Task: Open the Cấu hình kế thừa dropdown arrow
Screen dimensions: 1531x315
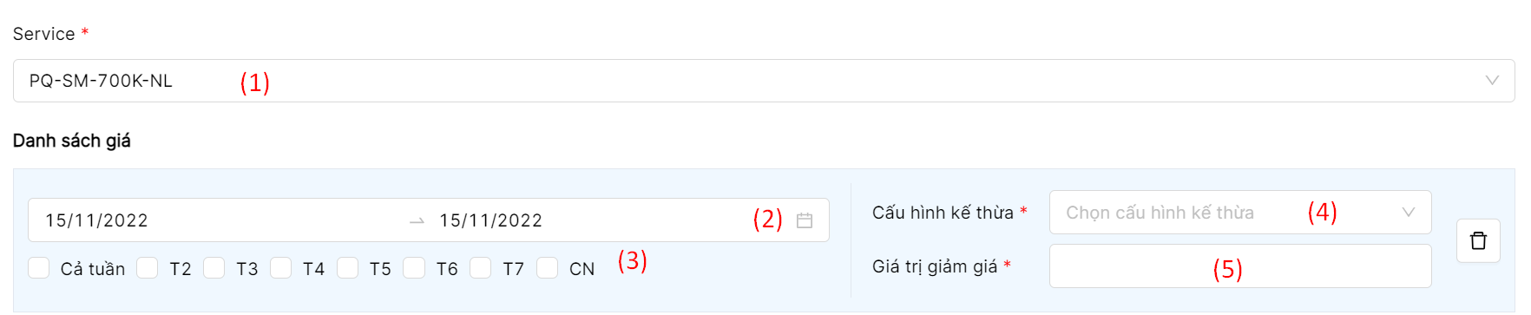Action: [x=1409, y=213]
